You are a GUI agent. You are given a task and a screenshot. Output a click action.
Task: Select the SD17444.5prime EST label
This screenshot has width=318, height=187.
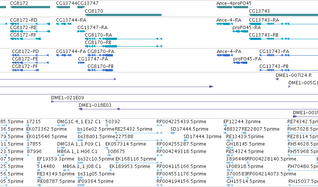point(189,129)
